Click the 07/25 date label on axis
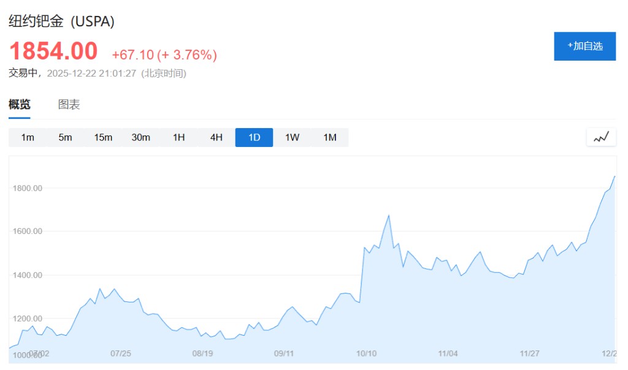Screen dimensions: 628x370 click(121, 353)
